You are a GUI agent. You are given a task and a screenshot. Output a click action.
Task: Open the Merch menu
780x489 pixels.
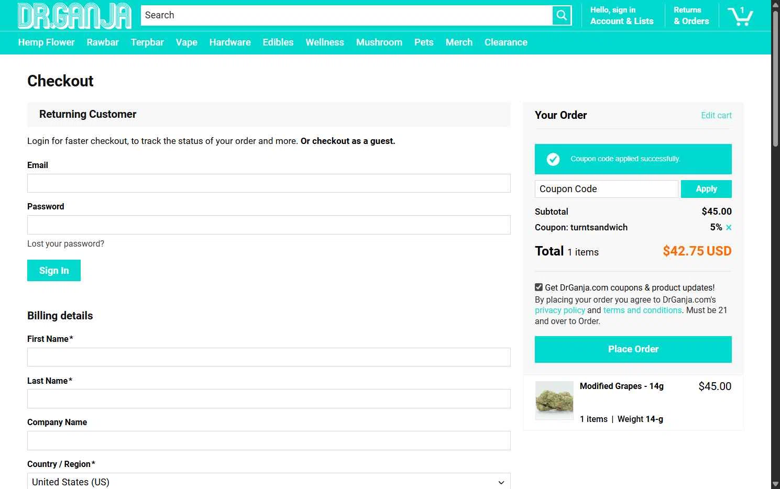click(459, 42)
